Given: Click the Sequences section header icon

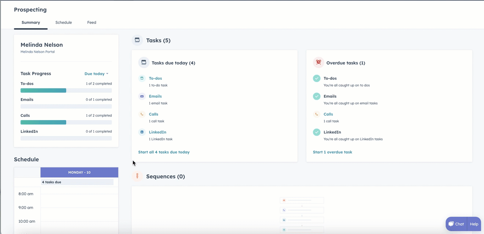Looking at the screenshot, I should coord(137,176).
